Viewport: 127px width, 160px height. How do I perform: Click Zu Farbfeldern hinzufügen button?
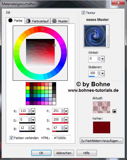coord(101,141)
